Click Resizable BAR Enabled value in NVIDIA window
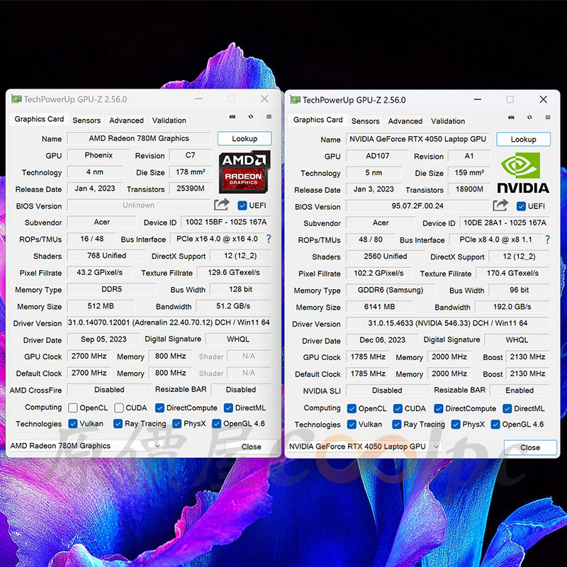 [520, 391]
